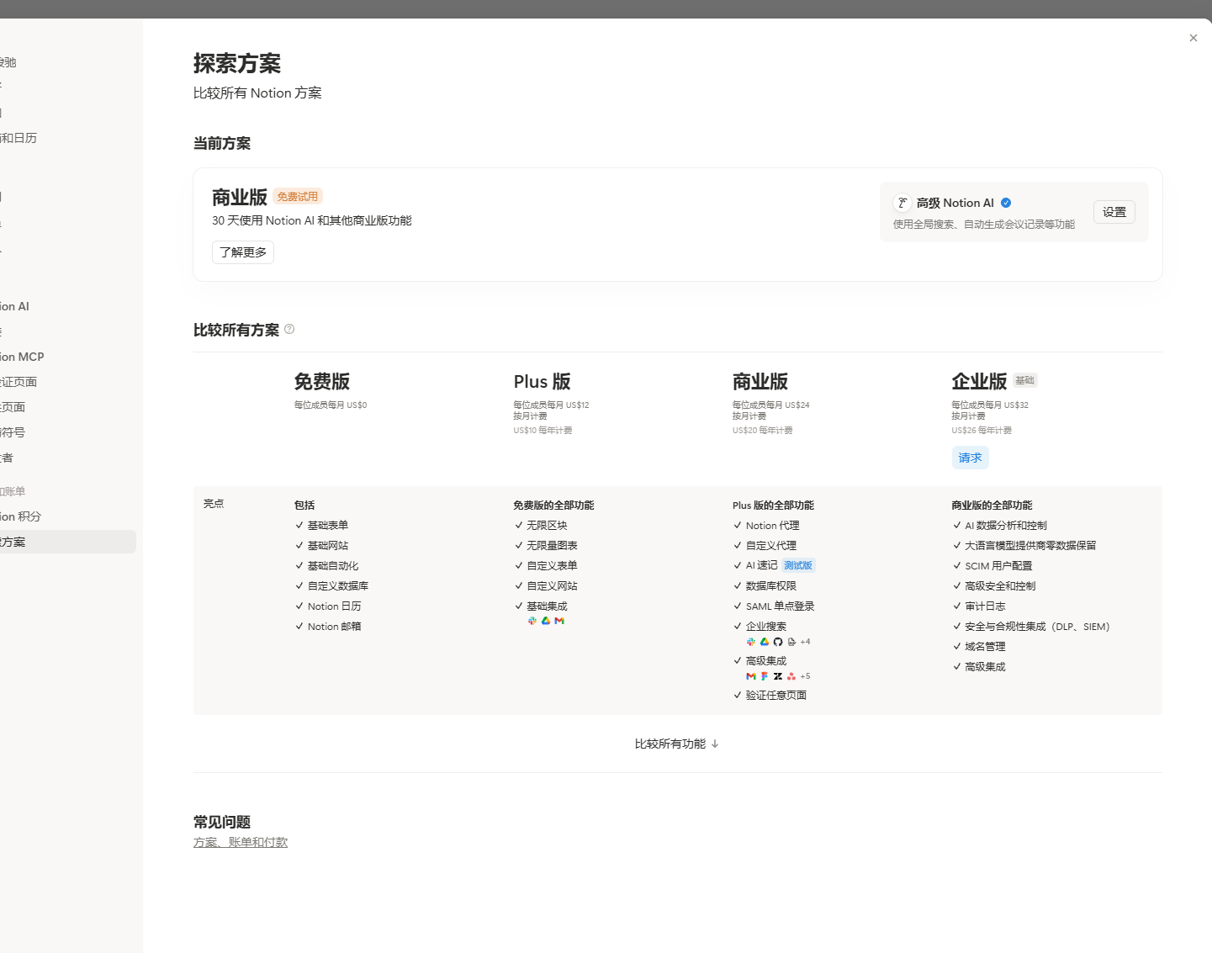Click the 请求 button under 企业版
This screenshot has width=1212, height=953.
point(971,458)
